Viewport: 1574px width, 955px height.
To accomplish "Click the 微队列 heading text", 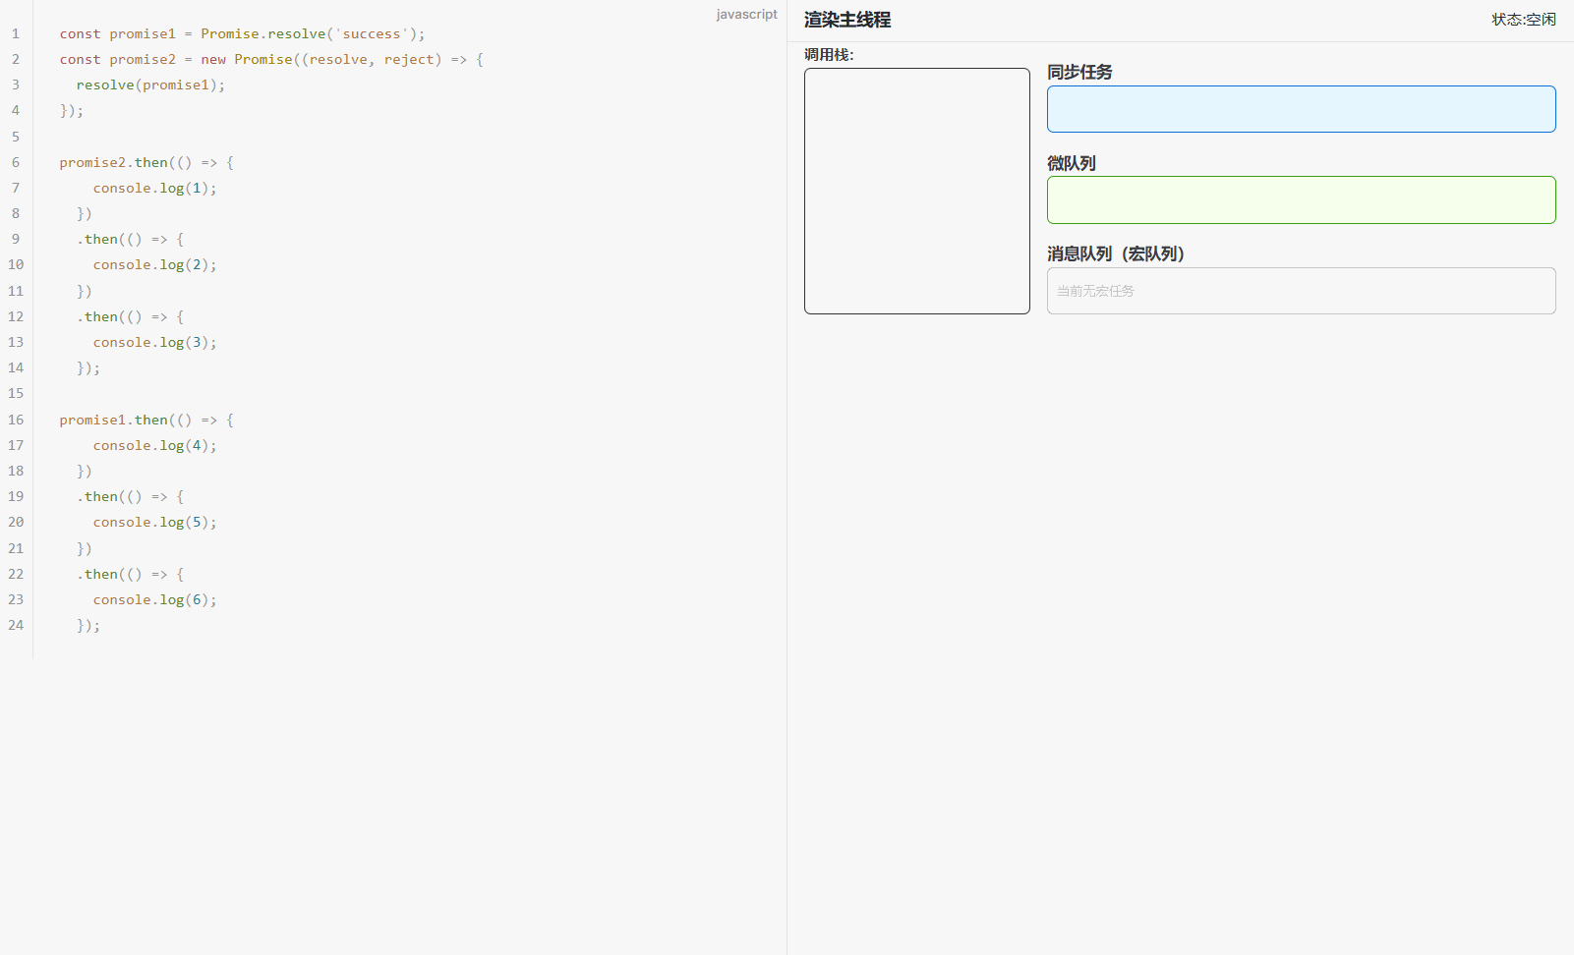I will [1072, 163].
